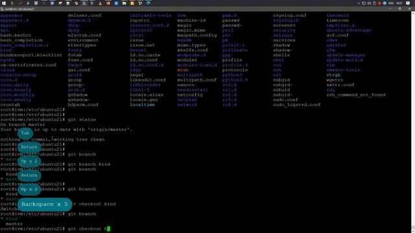Click 'ubuntu-advantage' directory name

pos(349,30)
